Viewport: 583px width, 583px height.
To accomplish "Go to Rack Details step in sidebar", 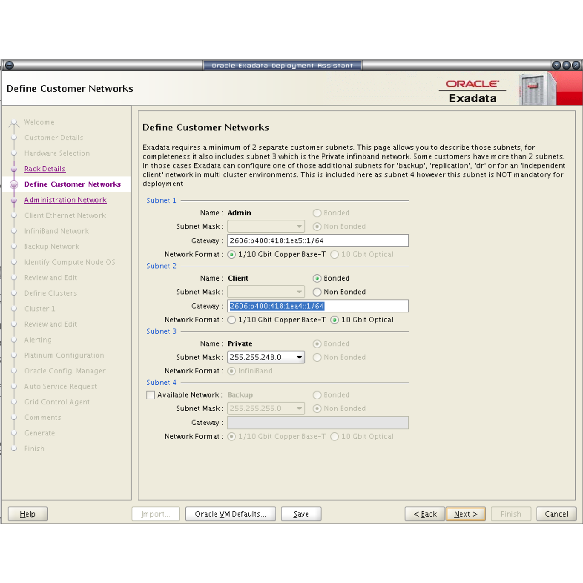I will pyautogui.click(x=45, y=169).
